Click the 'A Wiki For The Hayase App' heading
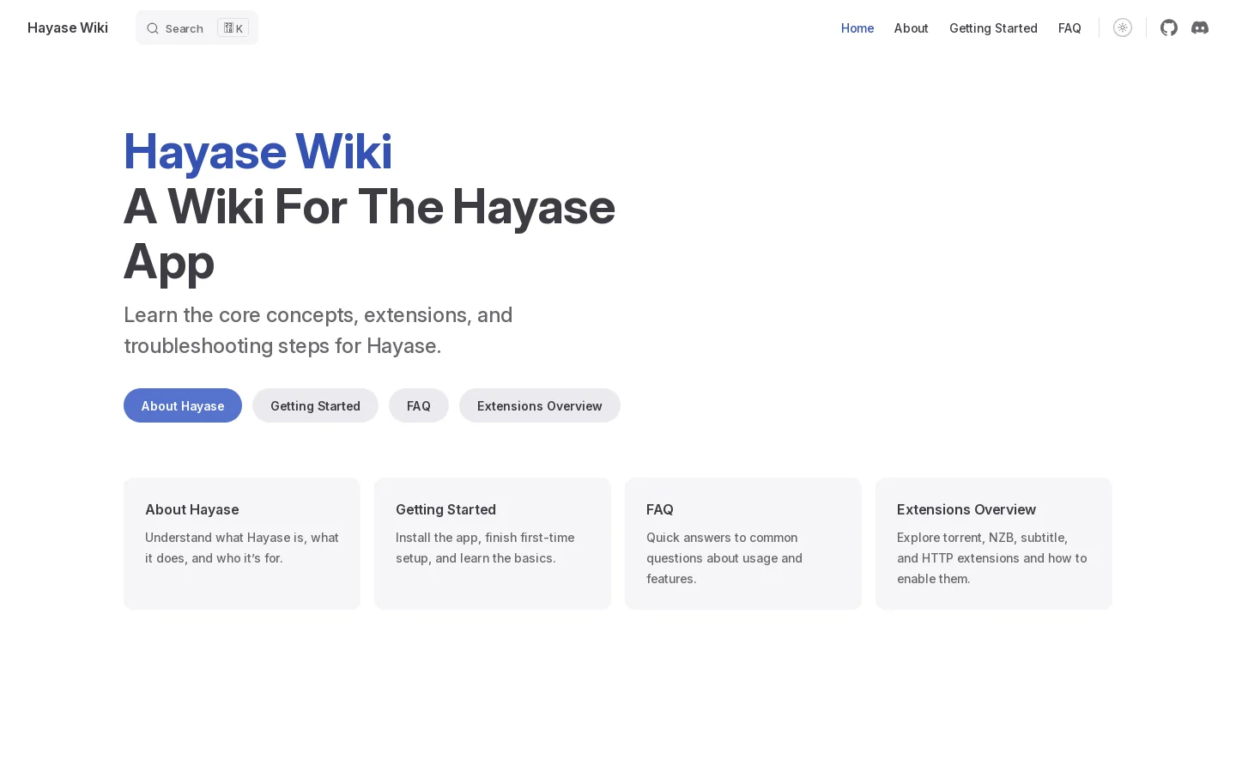The height and width of the screenshot is (773, 1236). click(x=369, y=234)
